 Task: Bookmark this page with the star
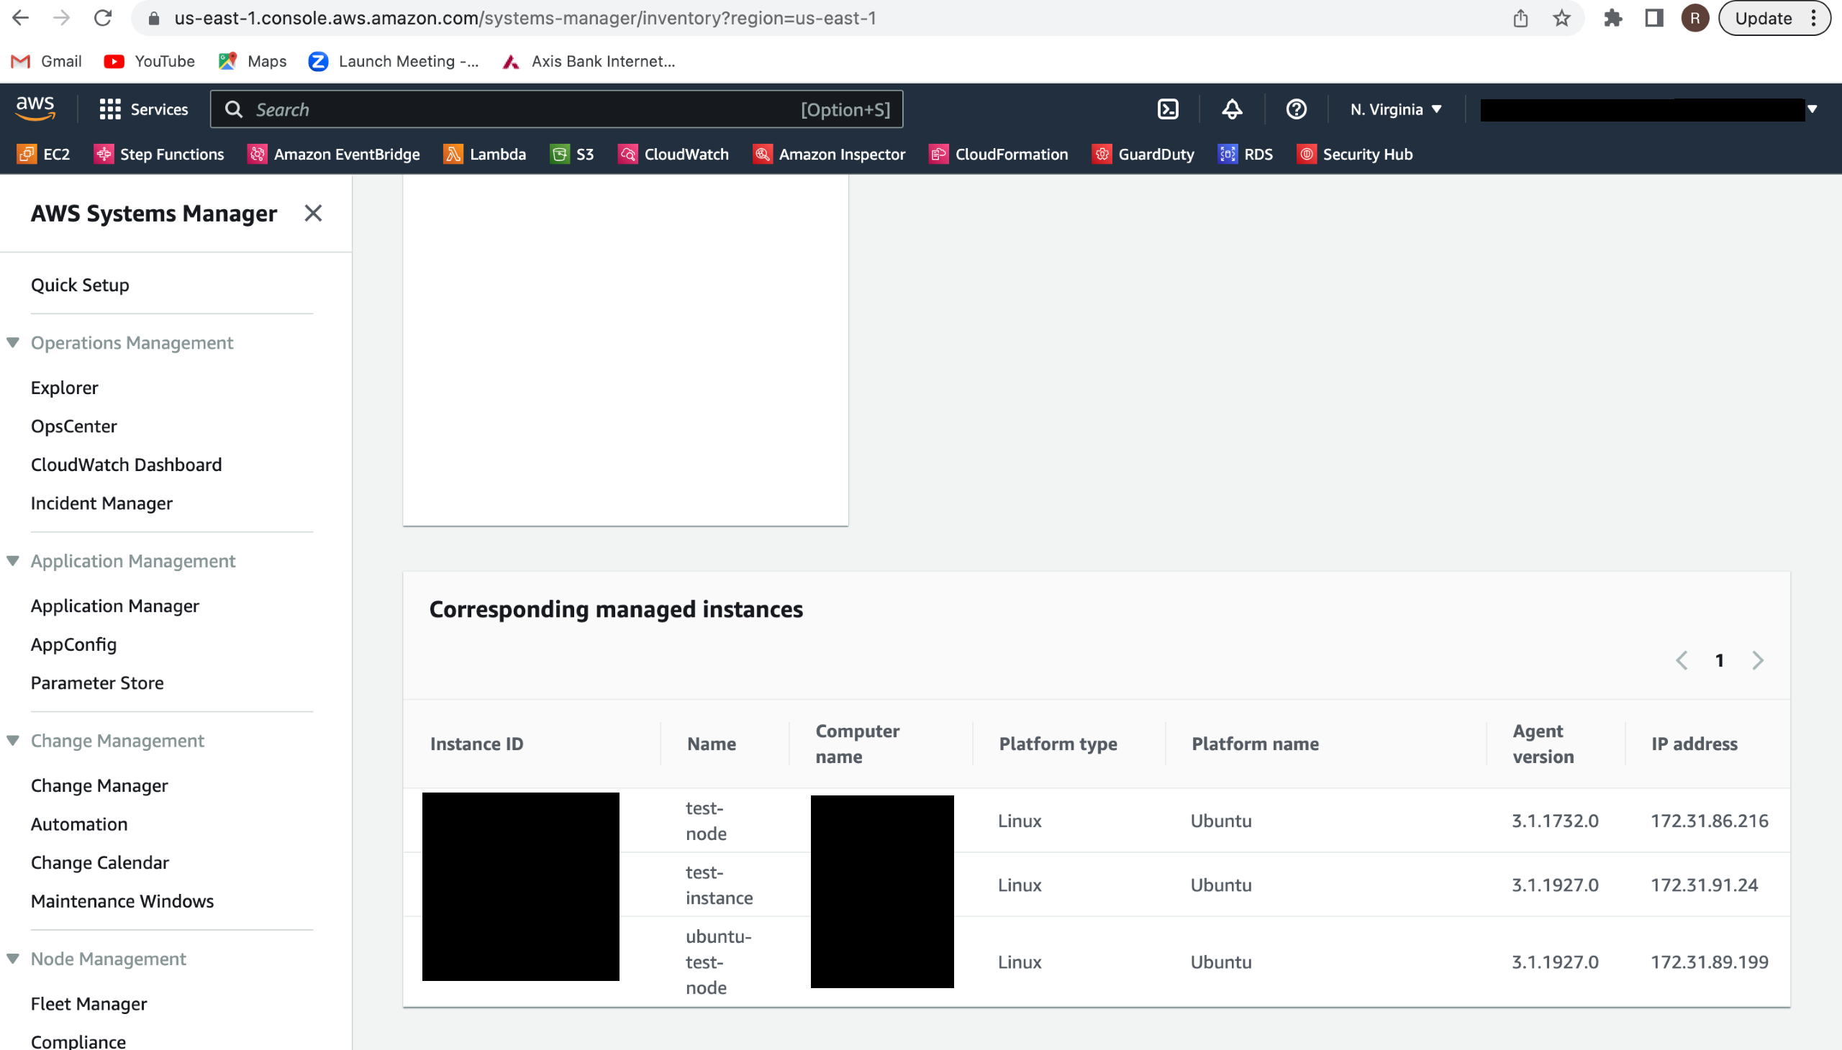tap(1561, 18)
